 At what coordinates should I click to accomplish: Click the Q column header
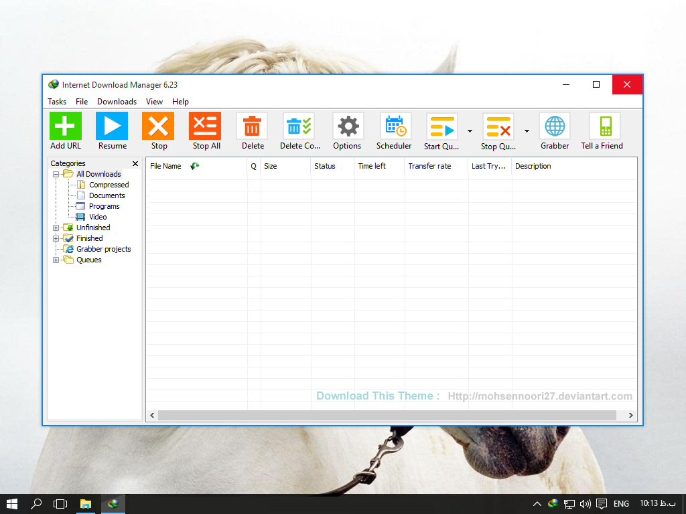coord(254,166)
